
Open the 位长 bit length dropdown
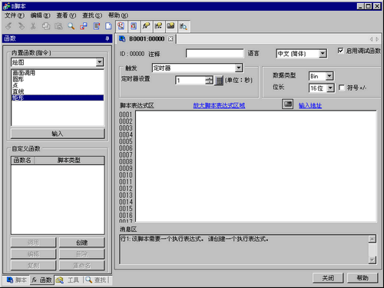point(330,88)
